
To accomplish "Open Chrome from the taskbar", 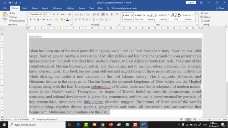I will point(103,125).
